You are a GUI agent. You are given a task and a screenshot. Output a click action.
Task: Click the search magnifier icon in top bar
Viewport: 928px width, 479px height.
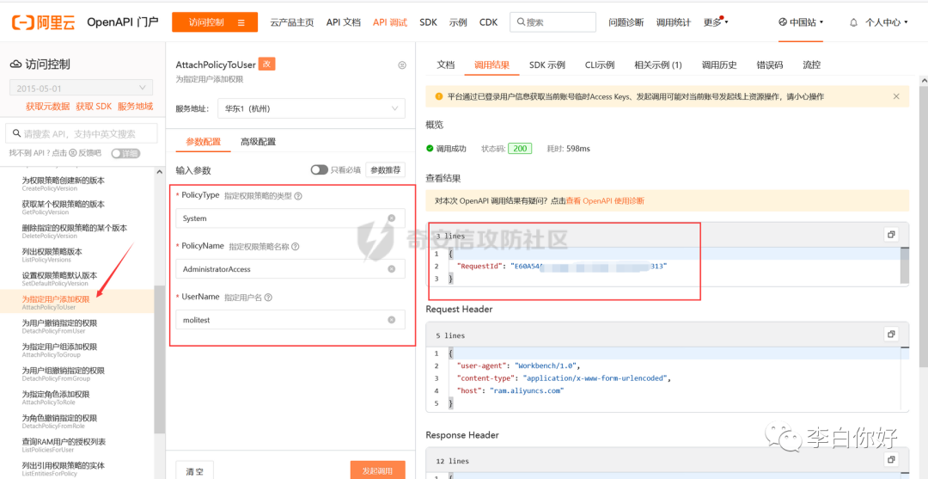pyautogui.click(x=521, y=22)
